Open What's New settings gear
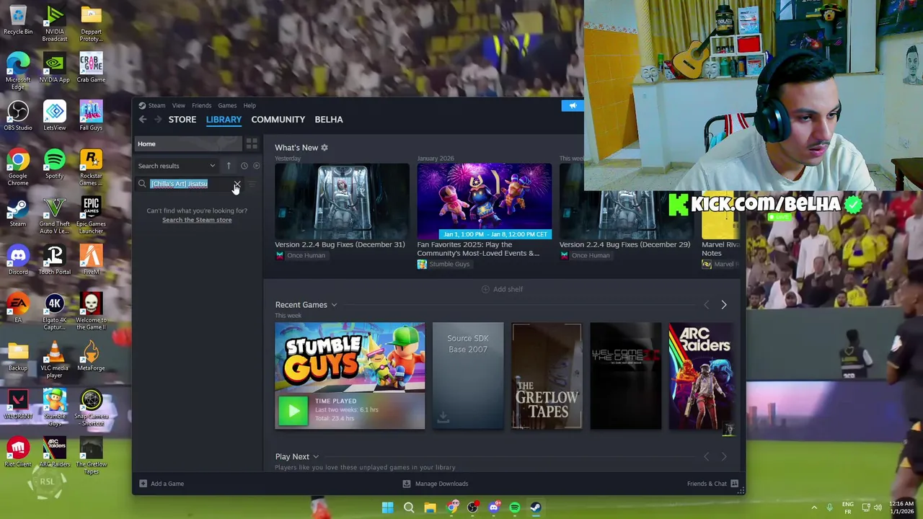 [x=324, y=148]
